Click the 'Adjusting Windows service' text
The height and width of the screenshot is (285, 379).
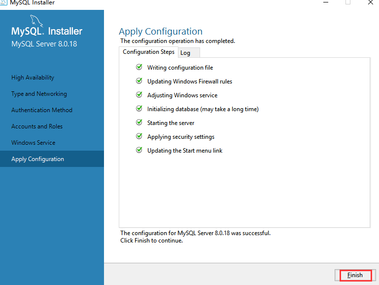182,95
